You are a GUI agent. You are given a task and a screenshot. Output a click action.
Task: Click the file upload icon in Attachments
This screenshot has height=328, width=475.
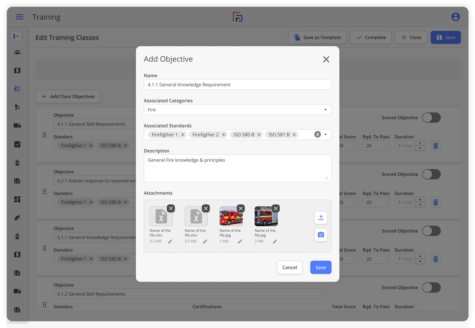click(x=321, y=218)
